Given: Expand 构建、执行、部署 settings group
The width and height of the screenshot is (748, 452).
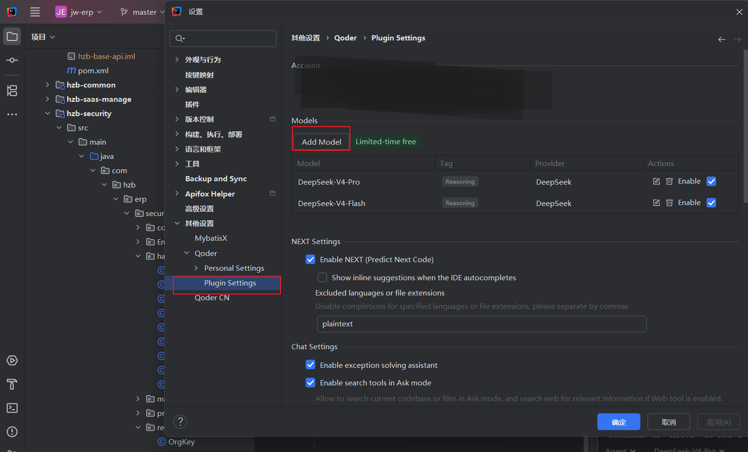Looking at the screenshot, I should coord(177,134).
